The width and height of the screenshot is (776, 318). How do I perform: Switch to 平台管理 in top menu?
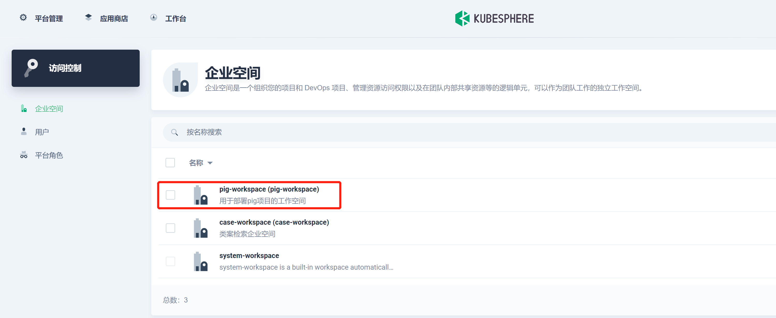point(49,18)
